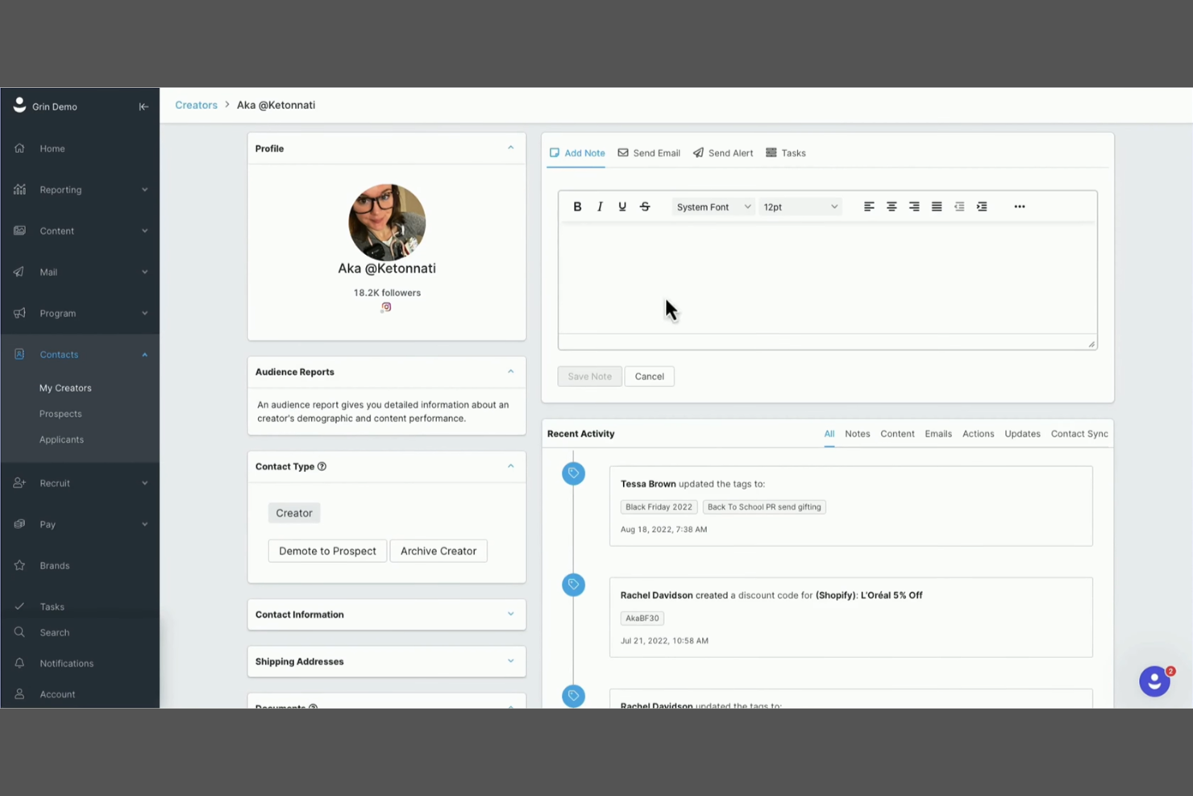Image resolution: width=1193 pixels, height=796 pixels.
Task: Switch to the Send Alert tab
Action: pyautogui.click(x=722, y=152)
